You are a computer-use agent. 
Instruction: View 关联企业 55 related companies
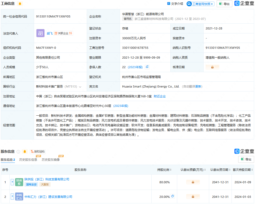click(63, 33)
